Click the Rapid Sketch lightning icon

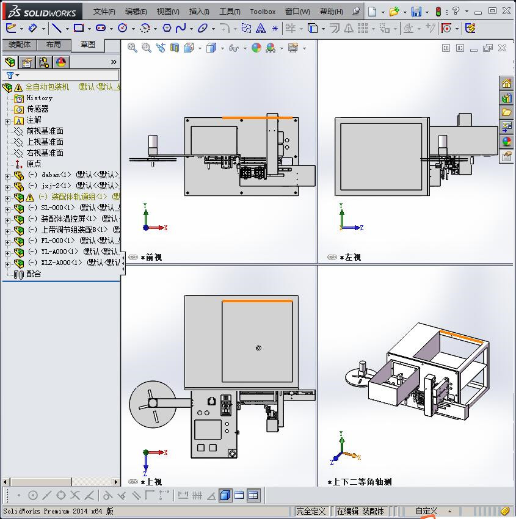[470, 28]
